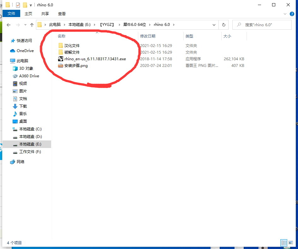Viewport: 298px width, 249px height.
Task: Go up one folder level
Action: point(32,25)
